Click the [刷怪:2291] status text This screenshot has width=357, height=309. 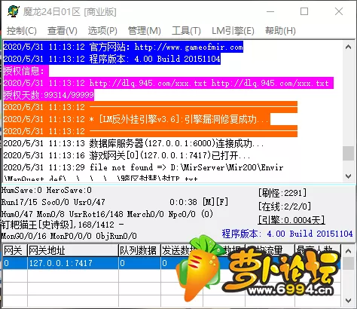click(282, 193)
